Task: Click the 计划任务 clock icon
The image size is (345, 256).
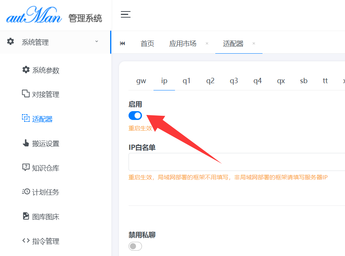Action: 26,192
